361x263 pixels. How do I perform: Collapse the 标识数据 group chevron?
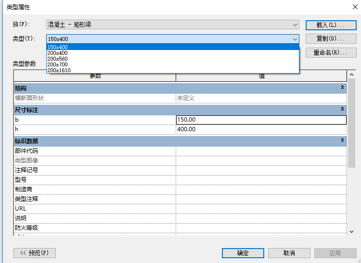click(342, 140)
